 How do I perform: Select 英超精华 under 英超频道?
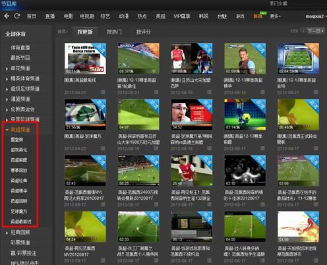click(x=19, y=191)
